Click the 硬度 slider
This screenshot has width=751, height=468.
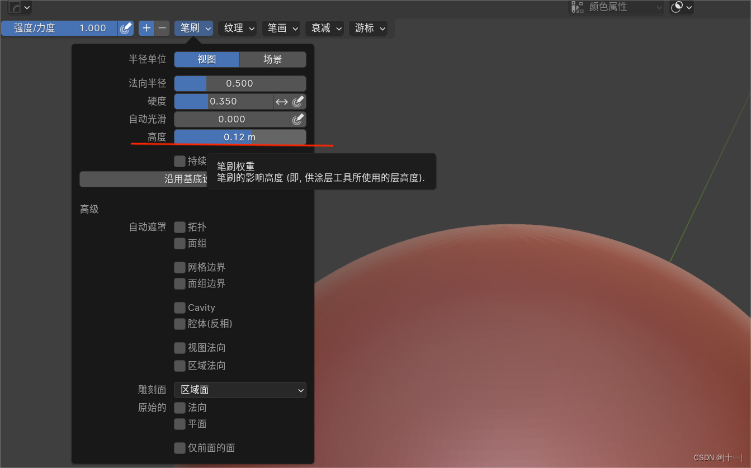[224, 101]
